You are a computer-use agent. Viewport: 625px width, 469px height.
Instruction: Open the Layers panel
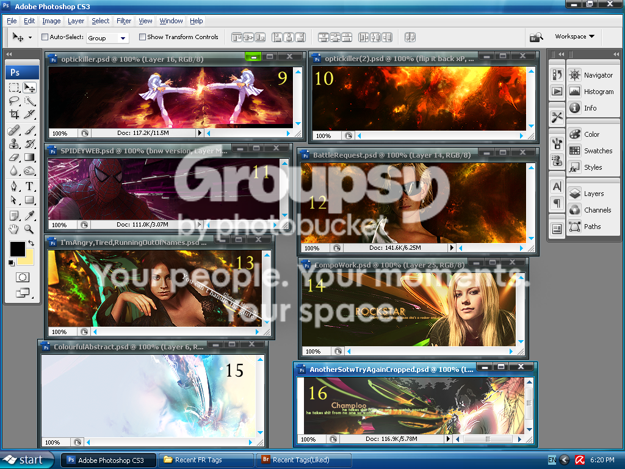593,194
